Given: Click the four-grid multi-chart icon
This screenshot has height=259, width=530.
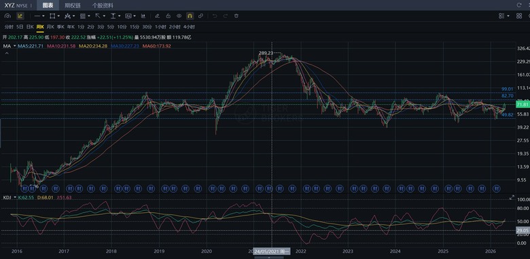Looking at the screenshot, I should point(518,16).
